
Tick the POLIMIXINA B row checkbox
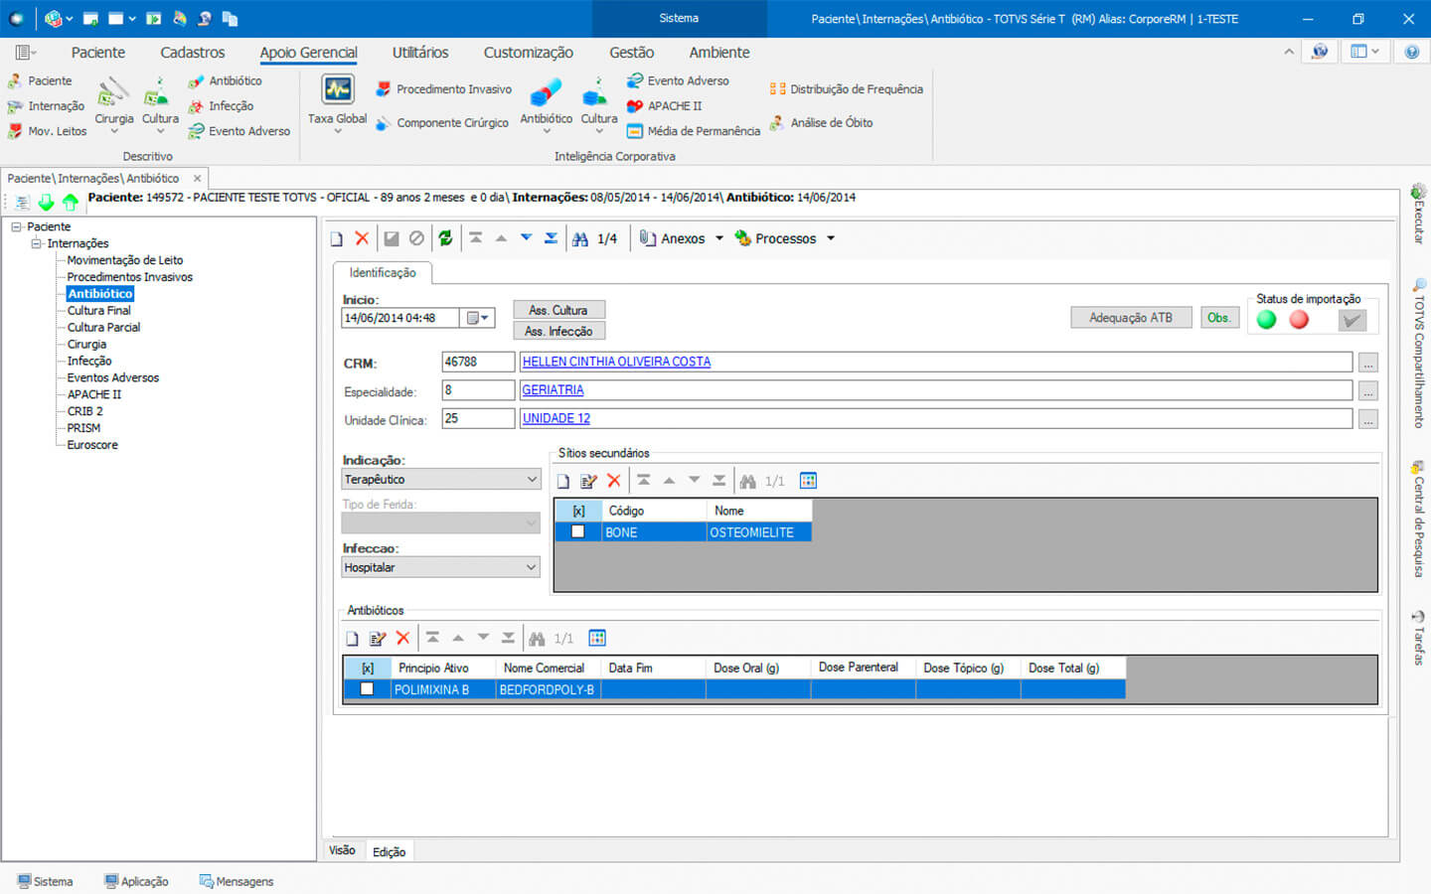[x=367, y=689]
